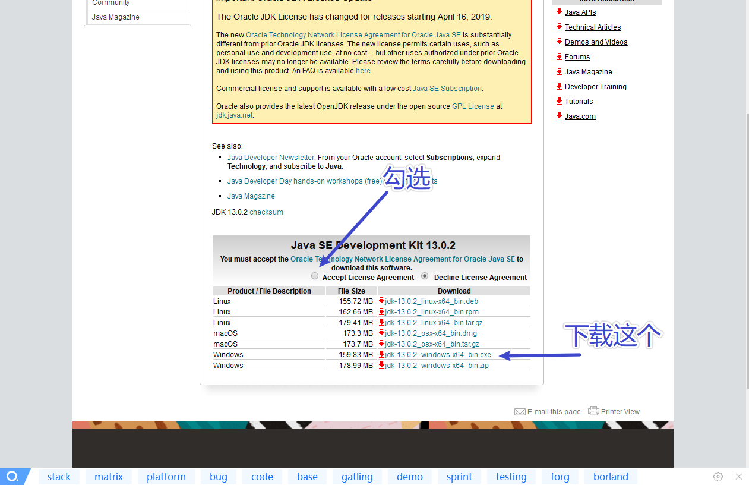Image resolution: width=749 pixels, height=485 pixels.
Task: Select the 'sprint' tag in bottom bar
Action: click(x=459, y=477)
